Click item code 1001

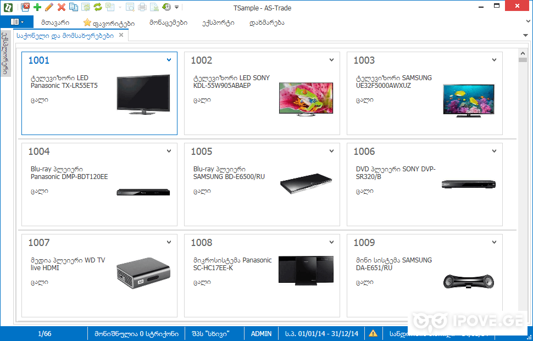pos(39,60)
